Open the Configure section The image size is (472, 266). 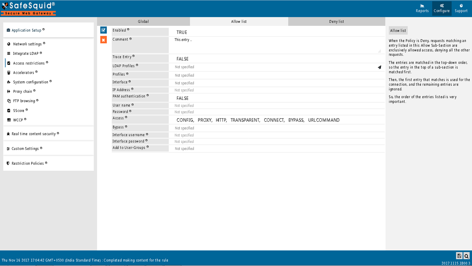(x=442, y=8)
